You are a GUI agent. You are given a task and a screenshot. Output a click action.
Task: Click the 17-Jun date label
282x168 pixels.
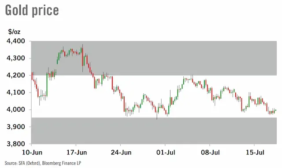click(77, 153)
